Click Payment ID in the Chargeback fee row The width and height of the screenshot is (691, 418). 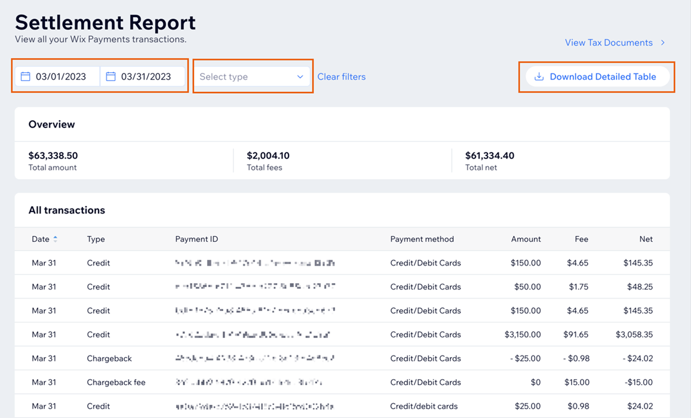pos(248,382)
